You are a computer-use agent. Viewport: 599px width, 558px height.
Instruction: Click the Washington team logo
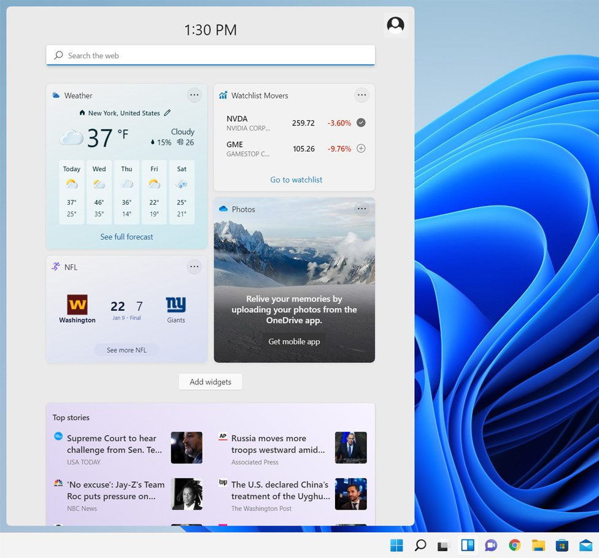click(x=77, y=305)
